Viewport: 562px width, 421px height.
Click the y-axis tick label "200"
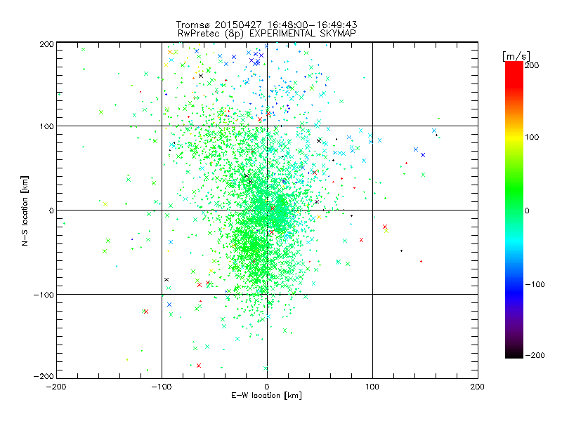tap(46, 44)
